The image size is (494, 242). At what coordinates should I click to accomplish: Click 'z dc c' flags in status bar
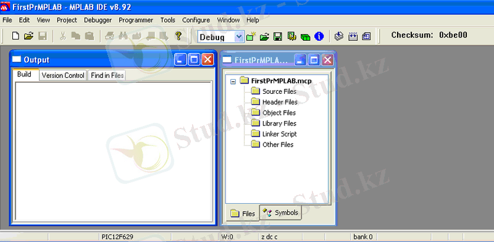click(269, 237)
